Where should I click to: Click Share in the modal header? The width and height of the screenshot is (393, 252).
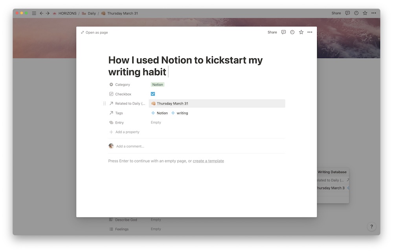pos(272,32)
